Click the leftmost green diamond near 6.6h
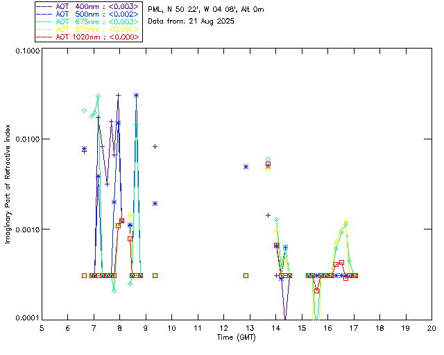Screen dimensions: 444x355 tap(84, 111)
